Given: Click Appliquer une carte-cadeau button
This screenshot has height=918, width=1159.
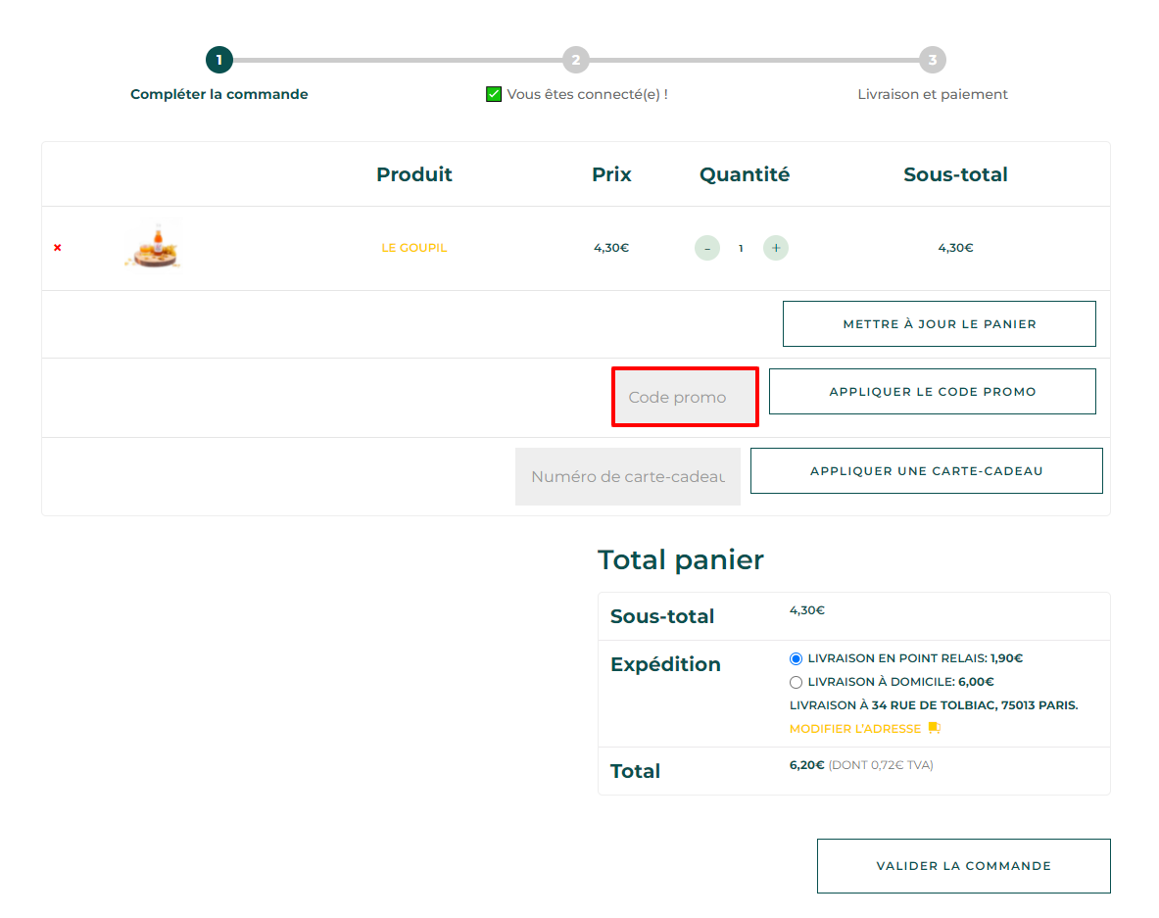Looking at the screenshot, I should pos(926,471).
